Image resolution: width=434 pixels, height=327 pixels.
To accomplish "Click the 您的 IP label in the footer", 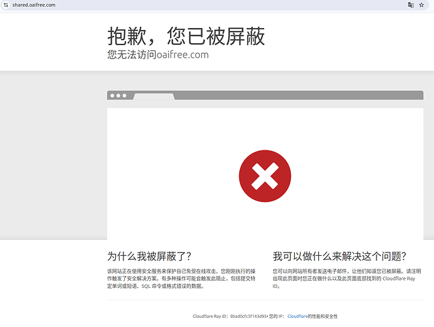I will (276, 316).
